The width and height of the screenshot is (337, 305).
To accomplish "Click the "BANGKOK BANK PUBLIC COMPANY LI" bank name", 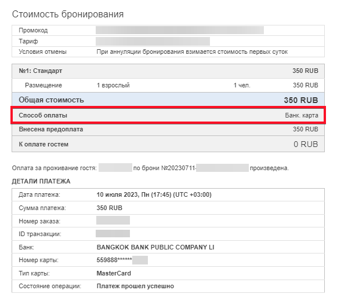I will [x=155, y=247].
